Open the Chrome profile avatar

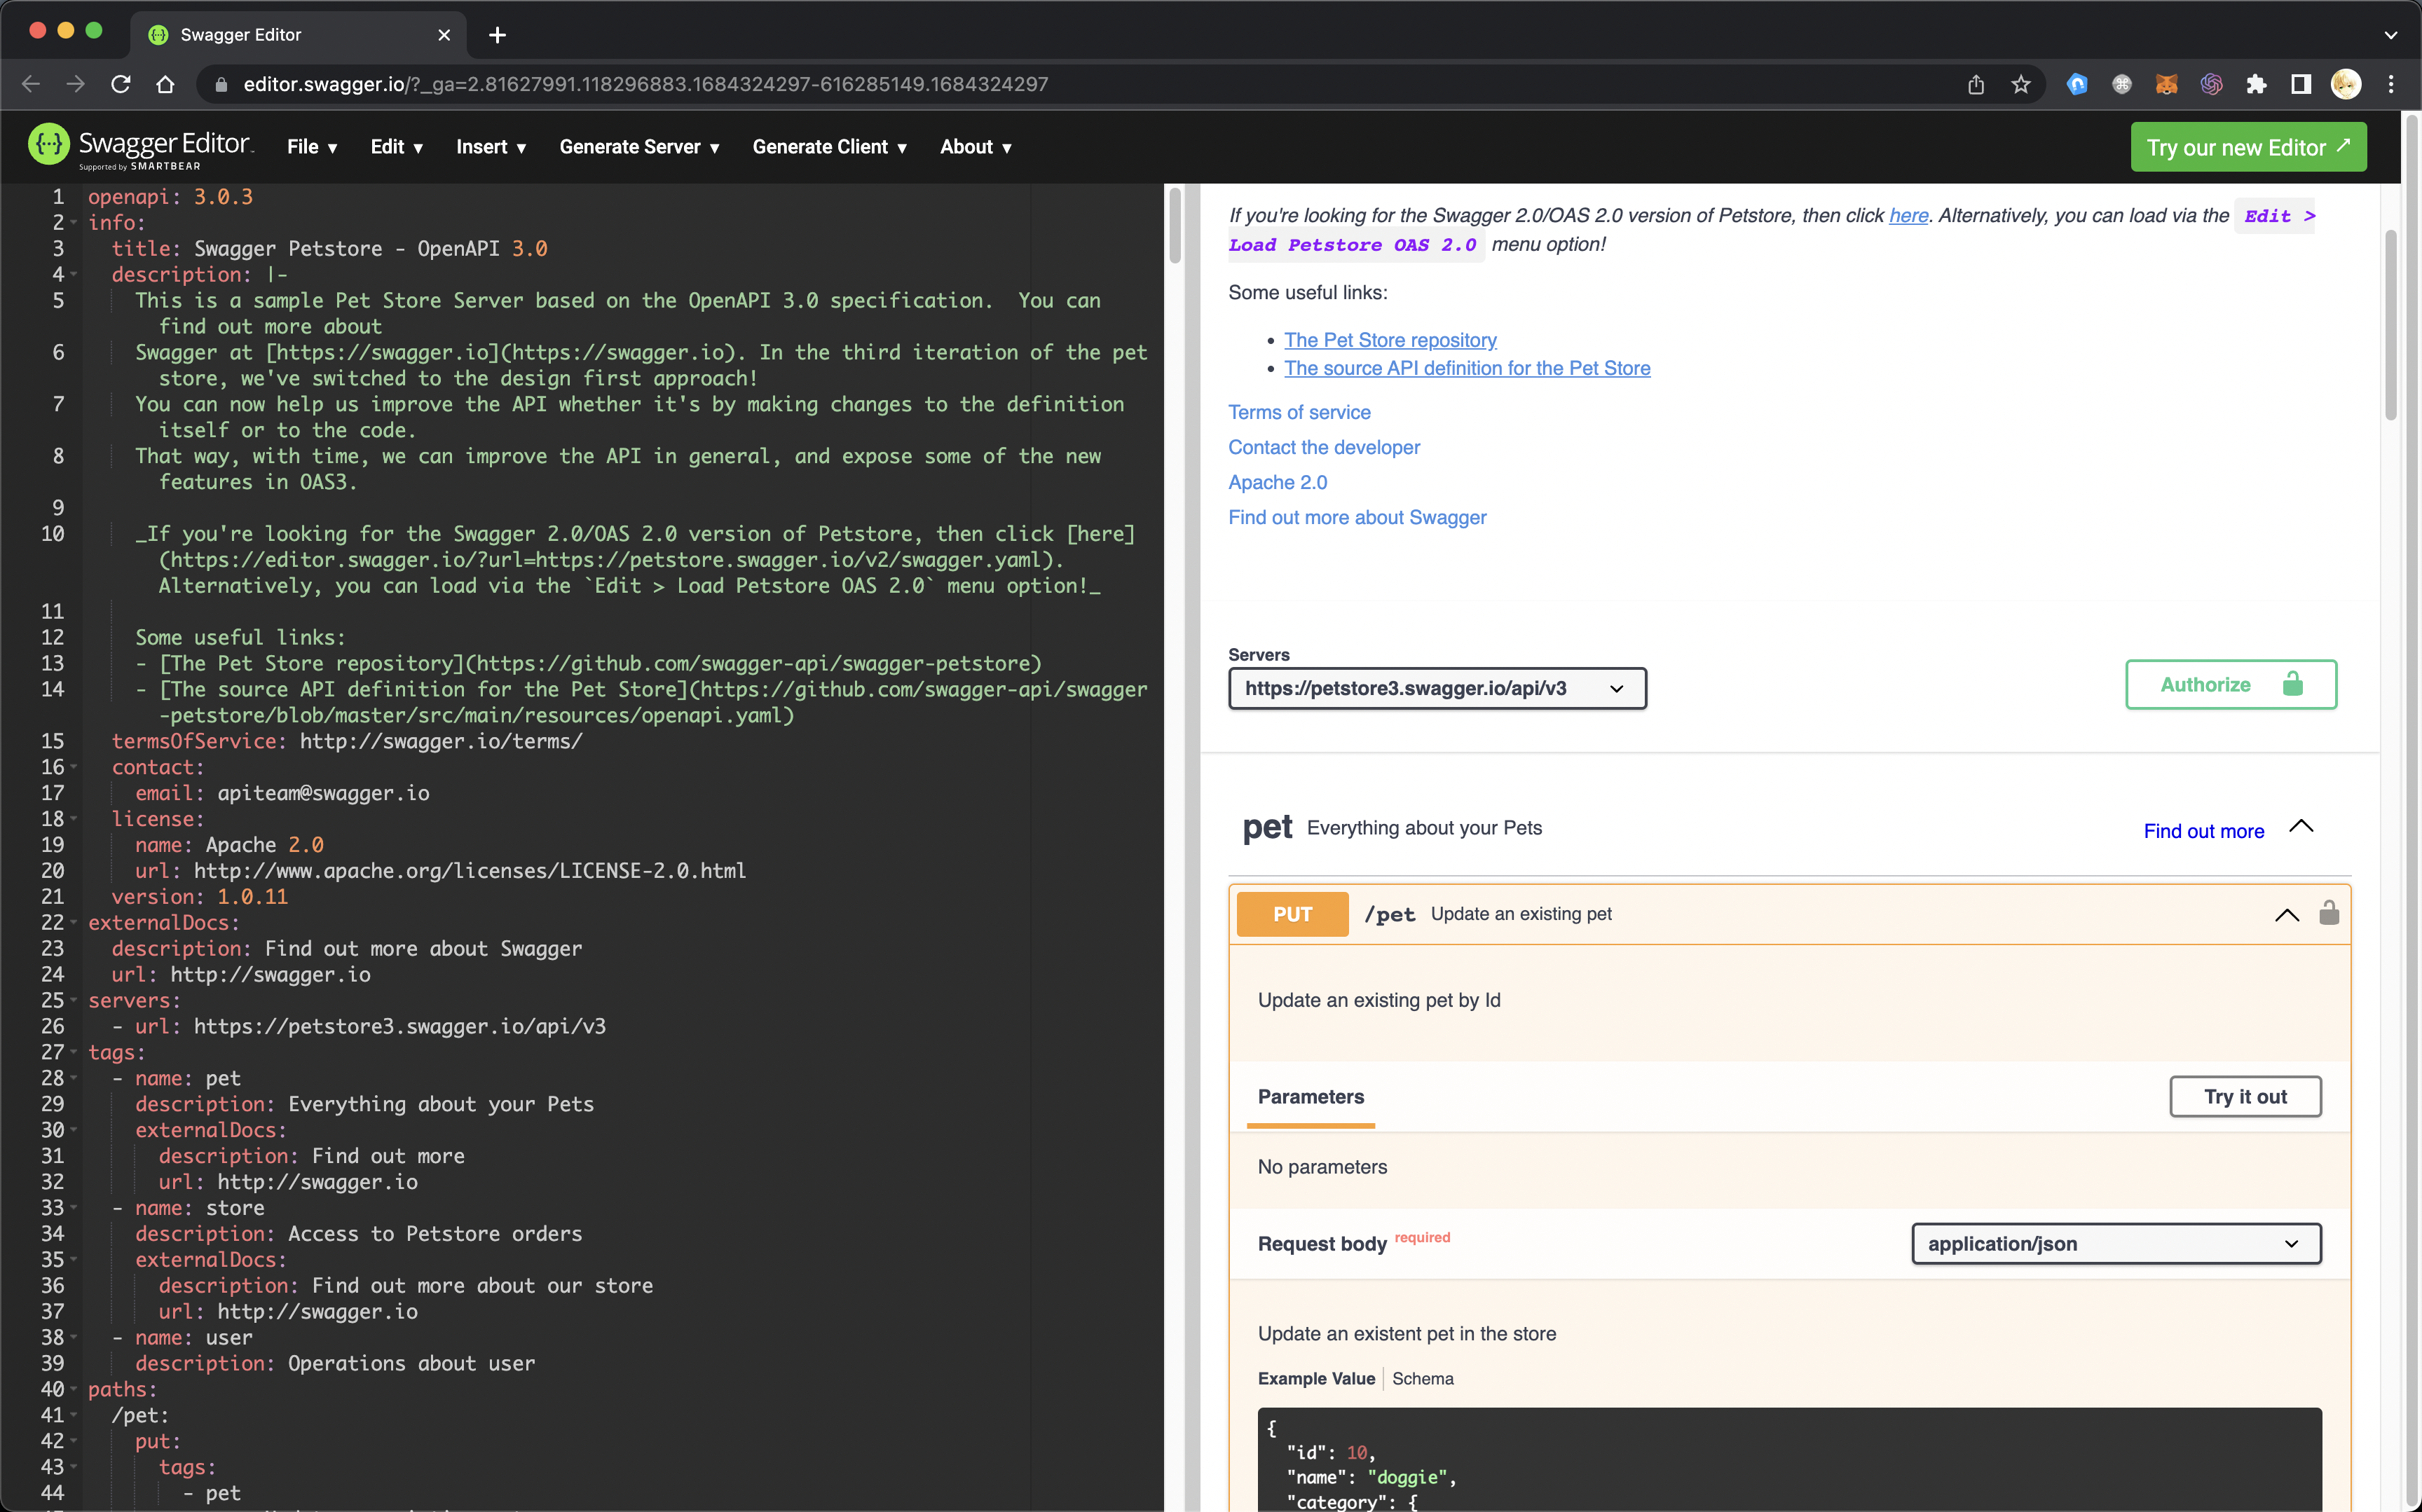point(2346,84)
